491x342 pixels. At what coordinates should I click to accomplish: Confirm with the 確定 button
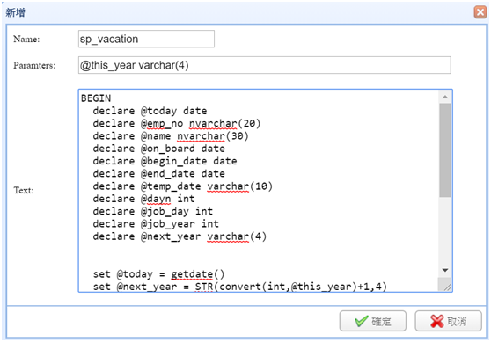[x=373, y=321]
